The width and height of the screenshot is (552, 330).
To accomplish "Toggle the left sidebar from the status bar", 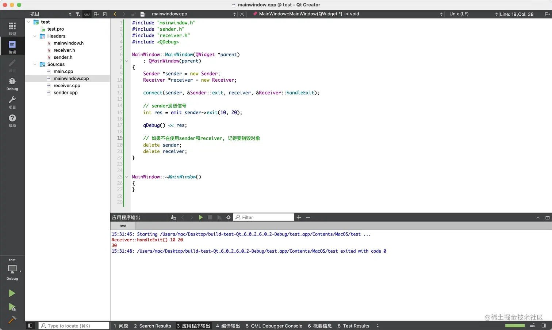I will click(x=30, y=326).
